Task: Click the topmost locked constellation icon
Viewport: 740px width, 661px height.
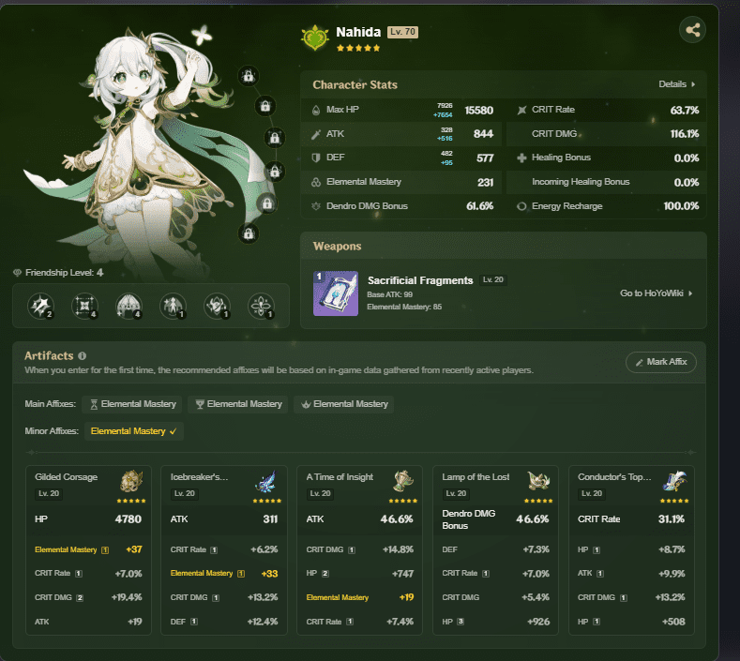Action: pos(248,75)
